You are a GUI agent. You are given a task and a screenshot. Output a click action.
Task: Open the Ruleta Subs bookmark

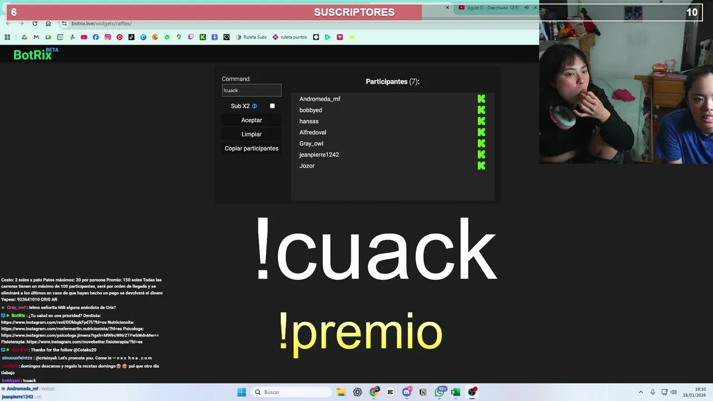coord(251,37)
